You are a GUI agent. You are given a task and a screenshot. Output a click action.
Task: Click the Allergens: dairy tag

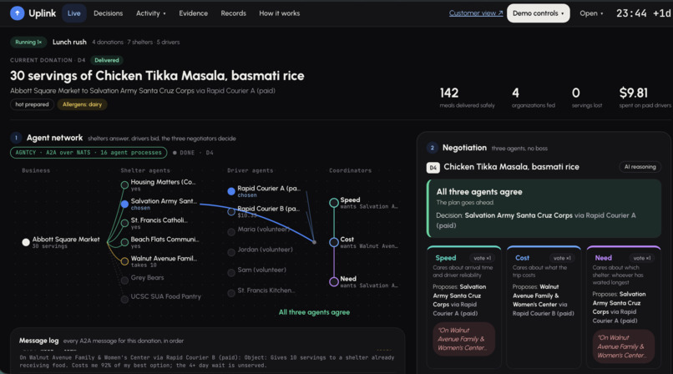pos(82,104)
